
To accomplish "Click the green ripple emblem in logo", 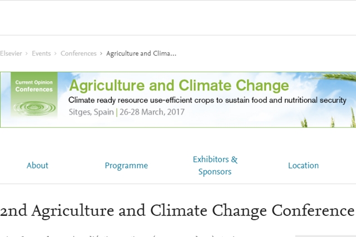I will tap(34, 108).
